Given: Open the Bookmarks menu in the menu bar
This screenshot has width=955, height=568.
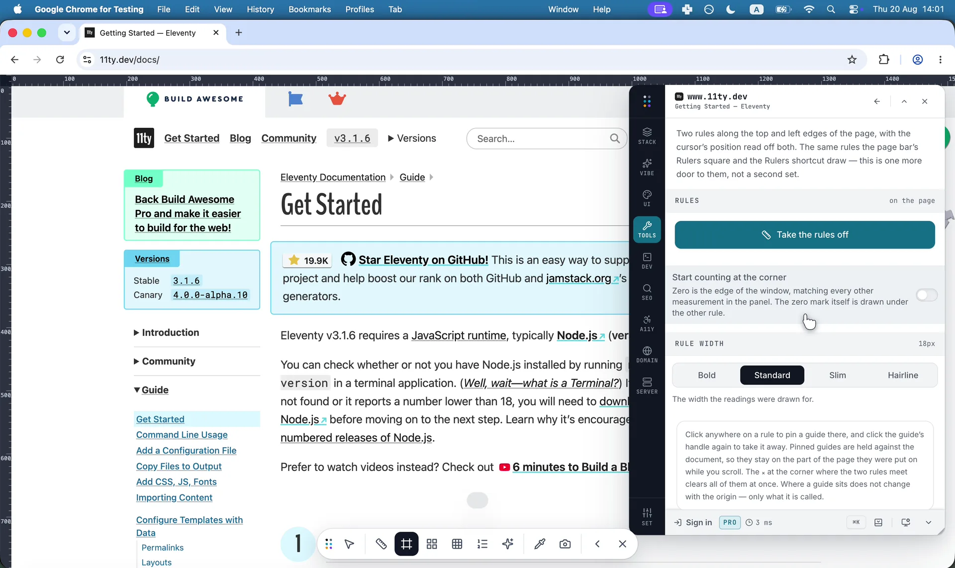Looking at the screenshot, I should point(309,9).
